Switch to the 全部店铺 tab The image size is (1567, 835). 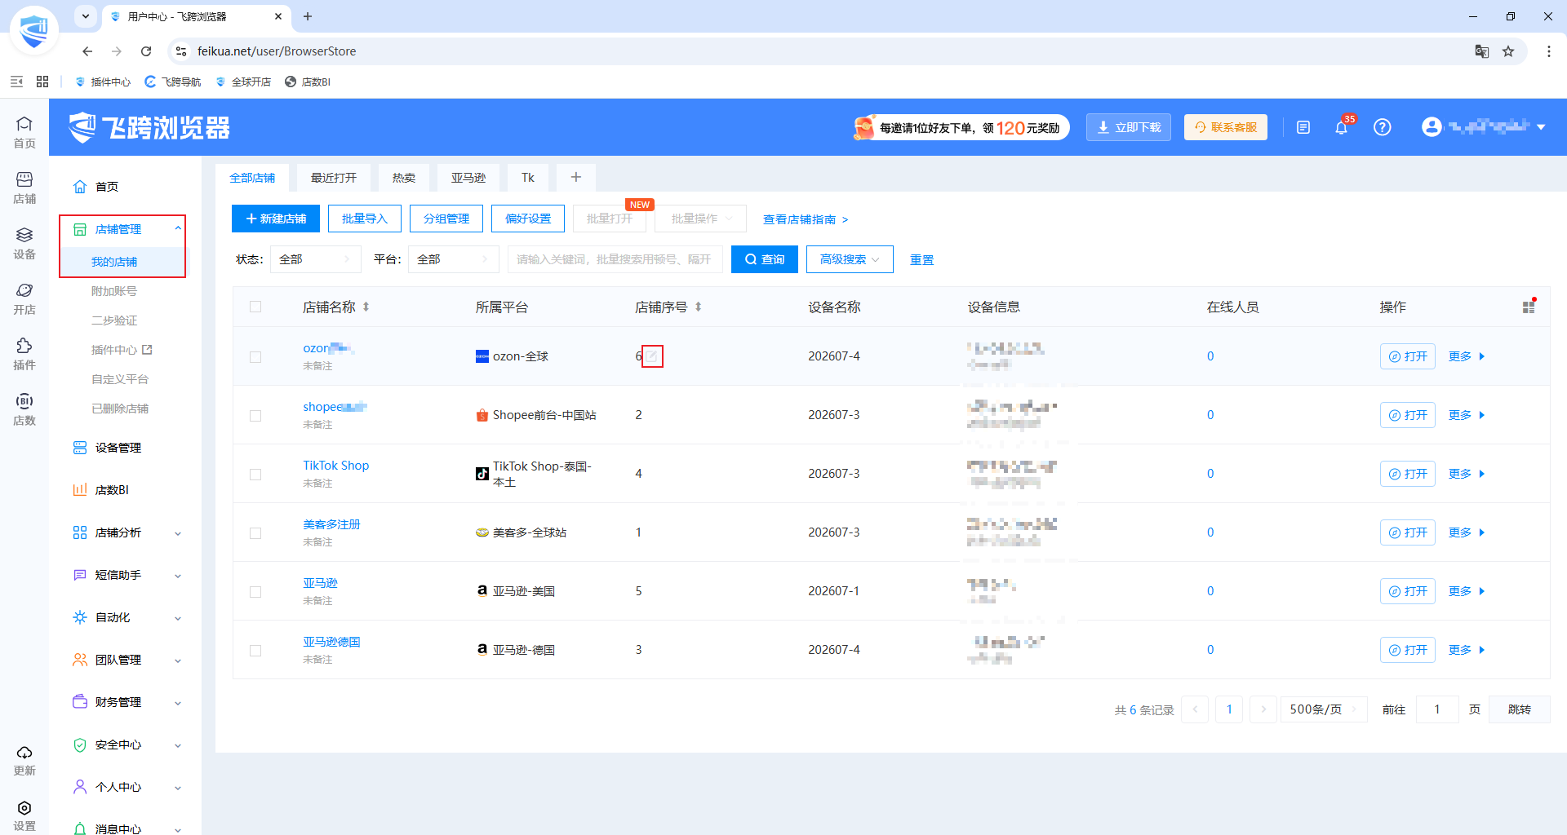click(252, 178)
